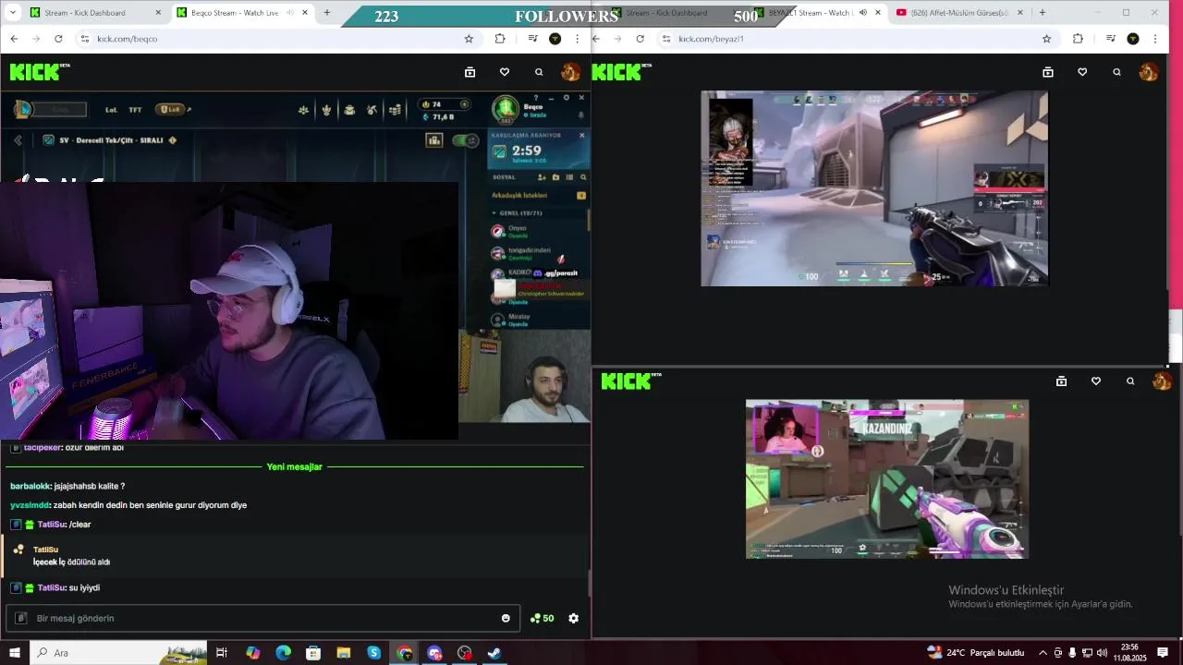
Task: Open Steam from the taskbar
Action: [x=494, y=653]
